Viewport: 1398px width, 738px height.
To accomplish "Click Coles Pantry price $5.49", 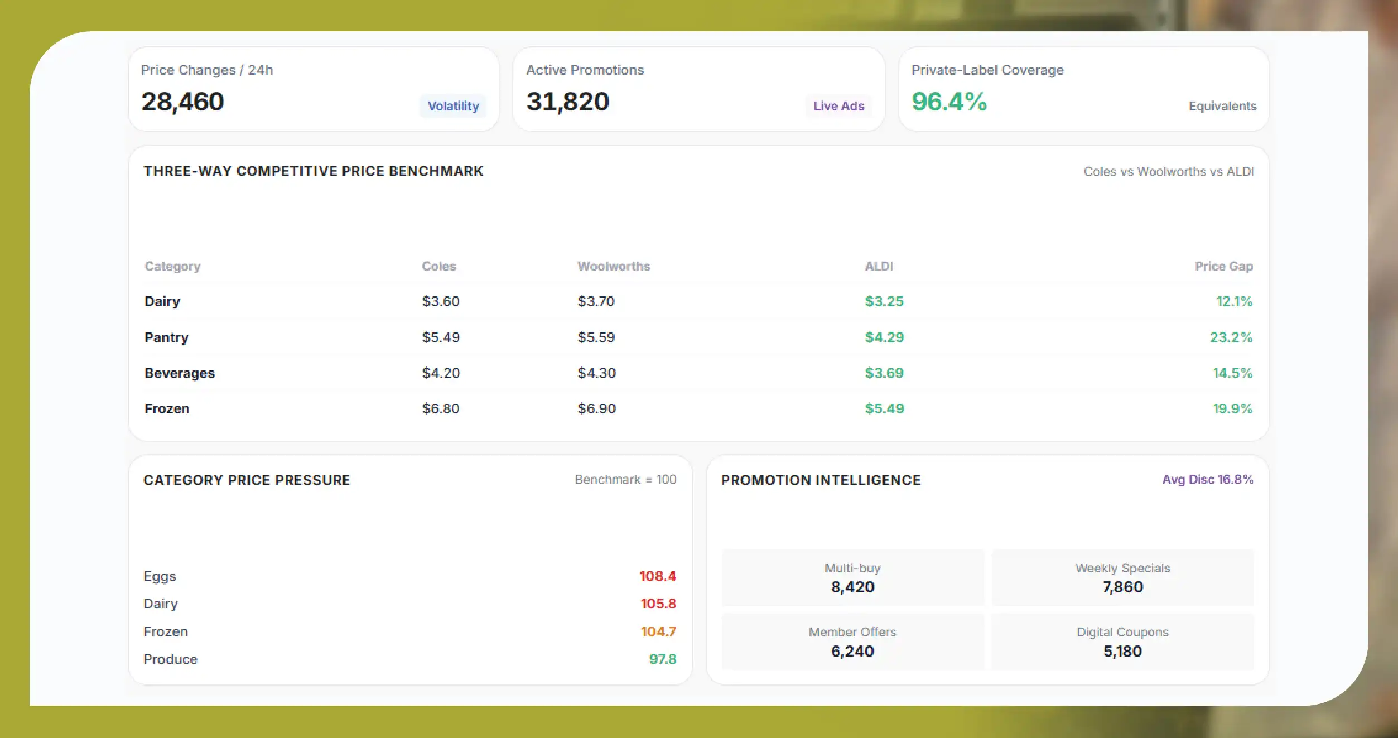I will pyautogui.click(x=441, y=337).
